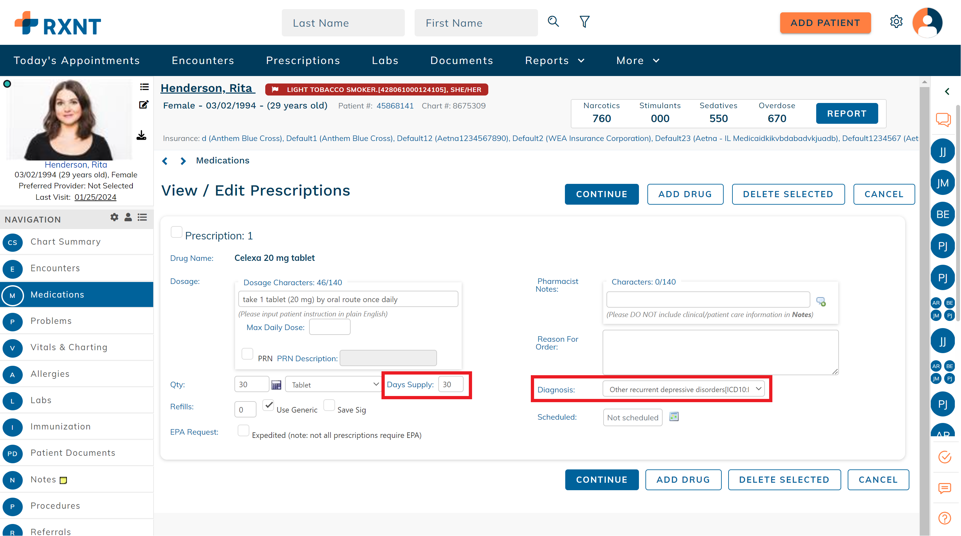Switch to the Encounters menu item
Image resolution: width=961 pixels, height=536 pixels.
pyautogui.click(x=203, y=60)
